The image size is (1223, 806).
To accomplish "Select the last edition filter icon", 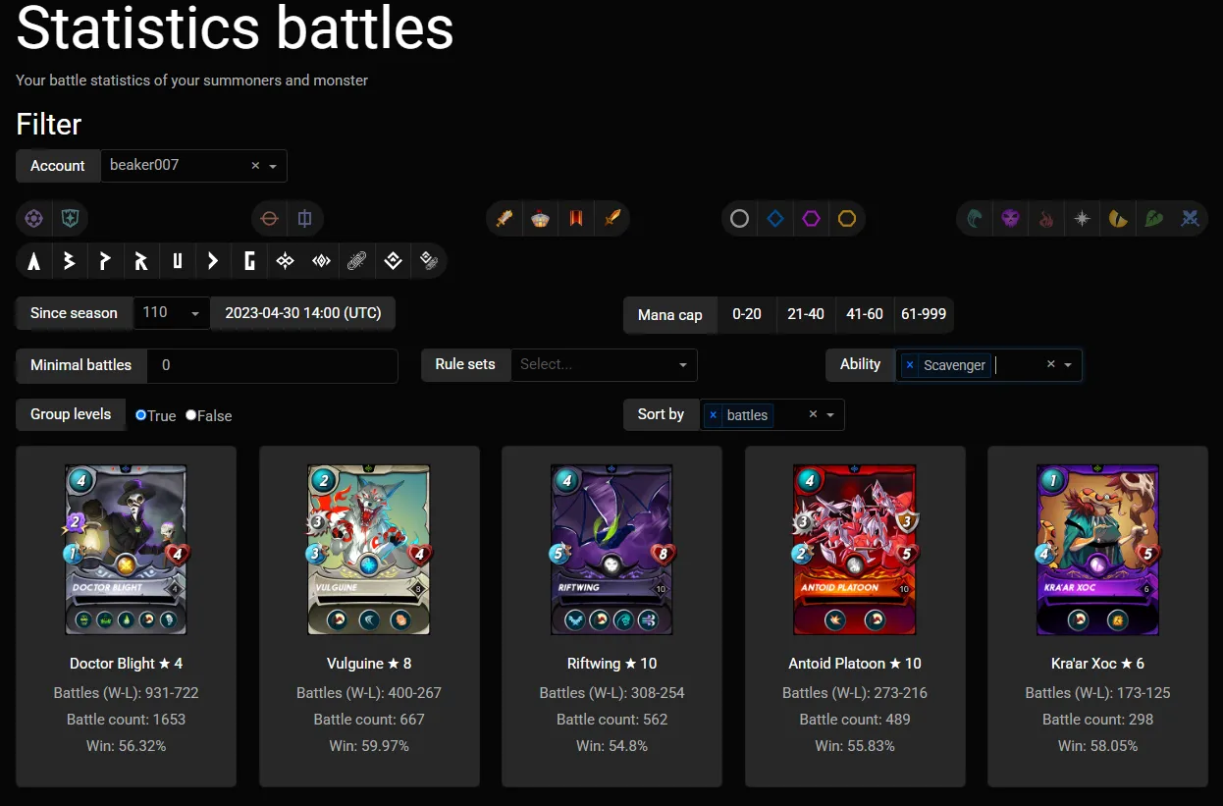I will (428, 261).
